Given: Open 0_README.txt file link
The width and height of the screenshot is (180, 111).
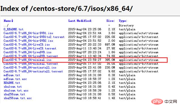Looking at the screenshot, I should (13, 29).
